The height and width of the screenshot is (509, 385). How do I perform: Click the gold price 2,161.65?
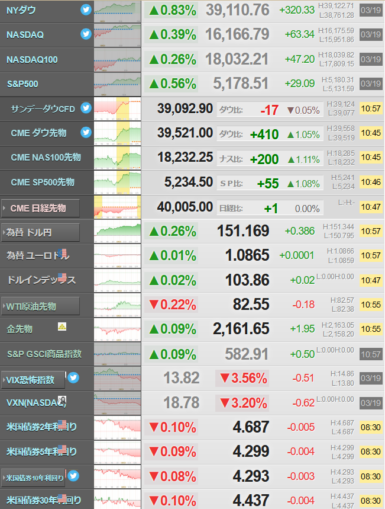point(241,329)
